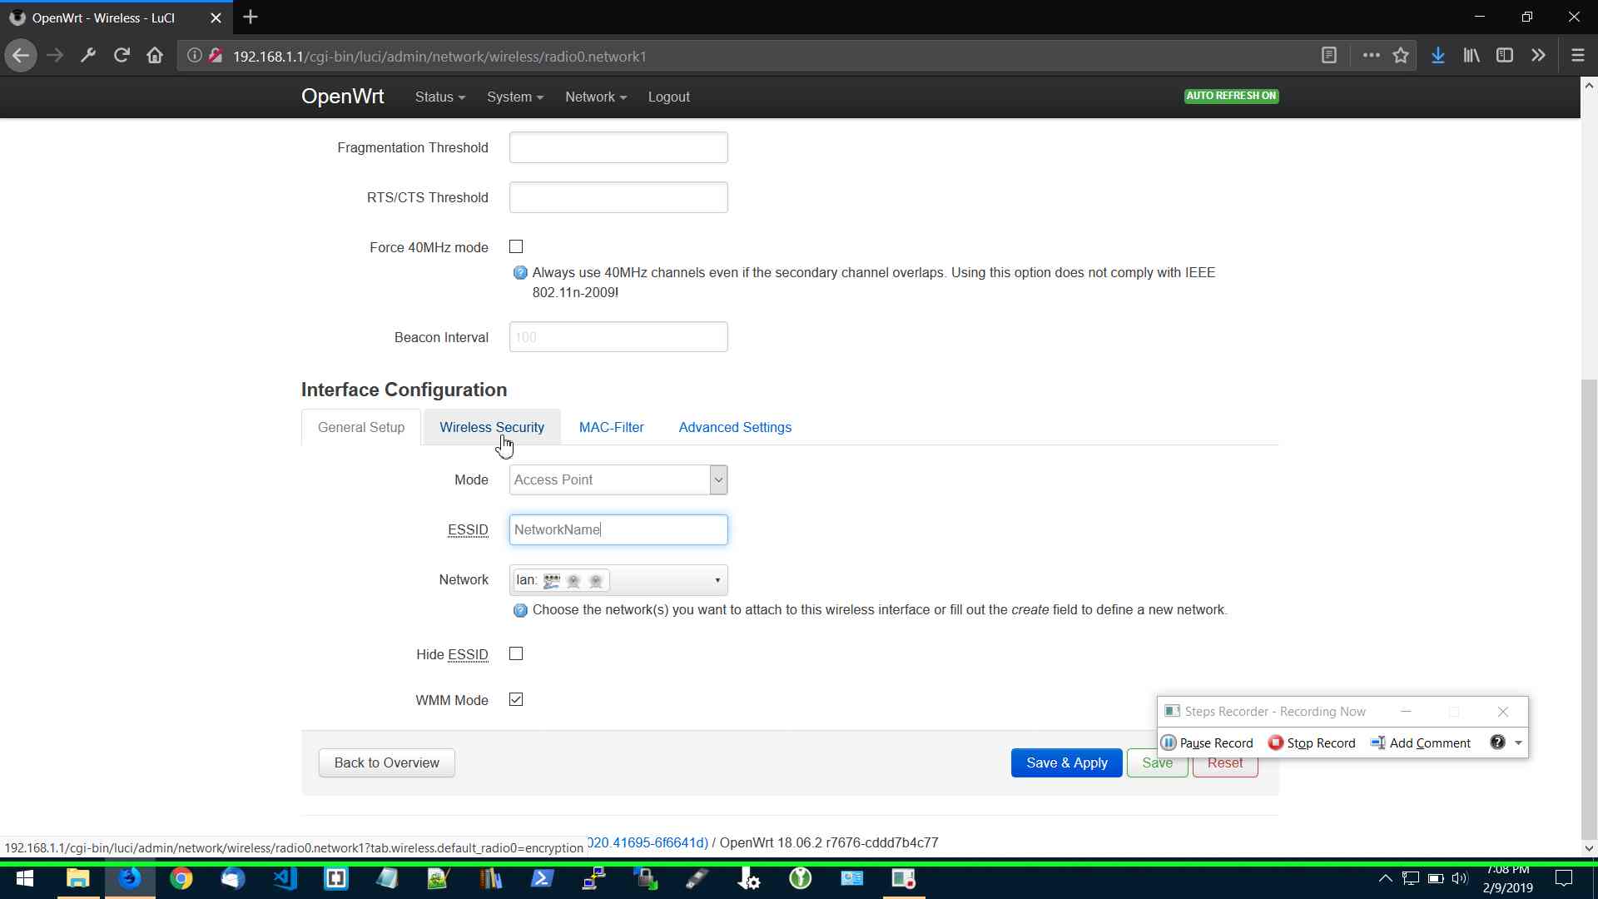
Task: Open Chrome from the taskbar
Action: point(181,878)
